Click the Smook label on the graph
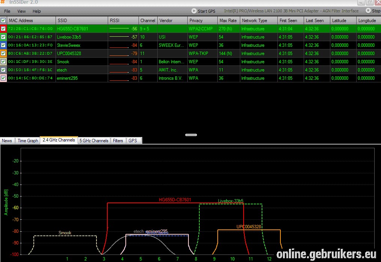 [65, 233]
